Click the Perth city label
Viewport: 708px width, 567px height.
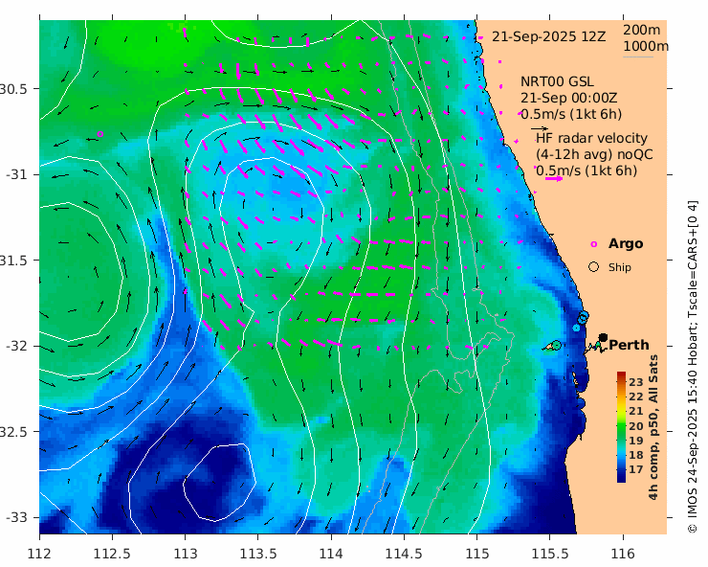tap(629, 345)
